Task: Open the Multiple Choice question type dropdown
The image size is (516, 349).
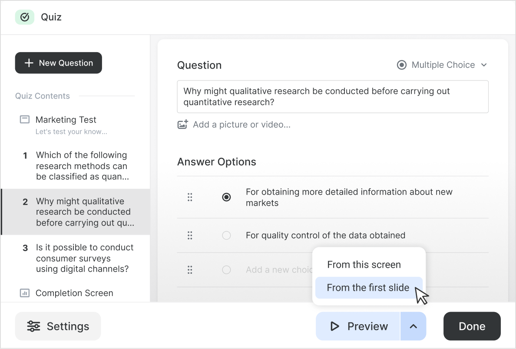Action: (x=484, y=65)
